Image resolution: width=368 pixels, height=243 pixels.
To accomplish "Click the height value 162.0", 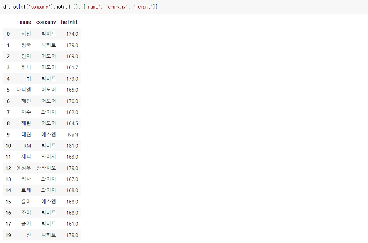I will (x=72, y=112).
